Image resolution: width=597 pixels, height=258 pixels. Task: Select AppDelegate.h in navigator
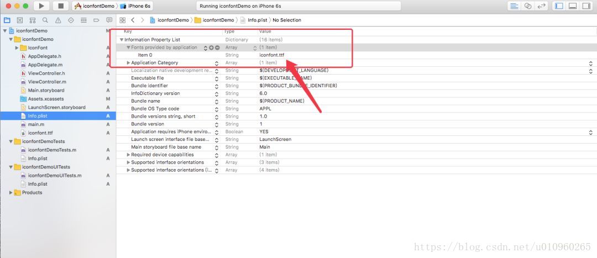(45, 56)
